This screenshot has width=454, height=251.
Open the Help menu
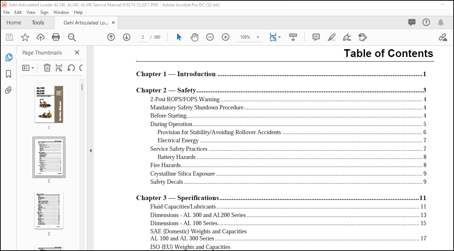(x=78, y=12)
